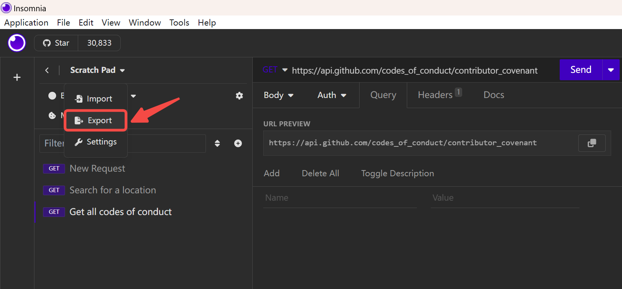Click the Filter input field

[123, 143]
